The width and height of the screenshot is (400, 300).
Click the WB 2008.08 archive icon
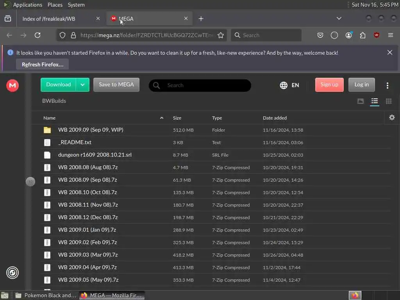click(x=47, y=168)
